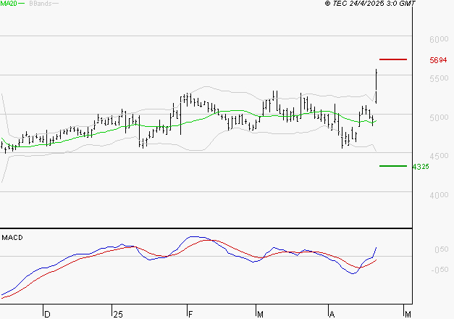Click the MACD indicator title
This screenshot has width=454, height=319.
point(12,237)
